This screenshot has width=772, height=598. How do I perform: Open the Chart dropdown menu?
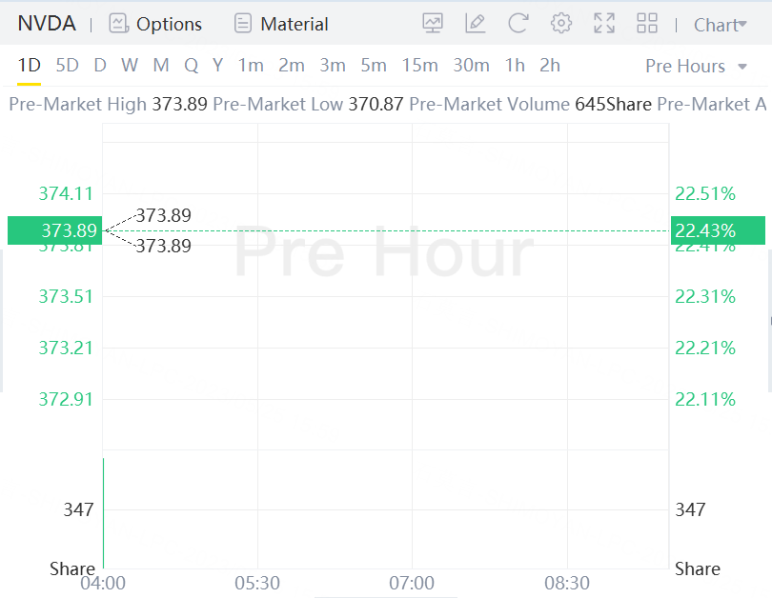pyautogui.click(x=720, y=25)
